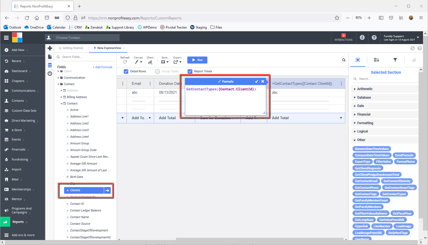Image resolution: width=428 pixels, height=245 pixels.
Task: Toggle Detail Rows checkbox
Action: click(126, 71)
